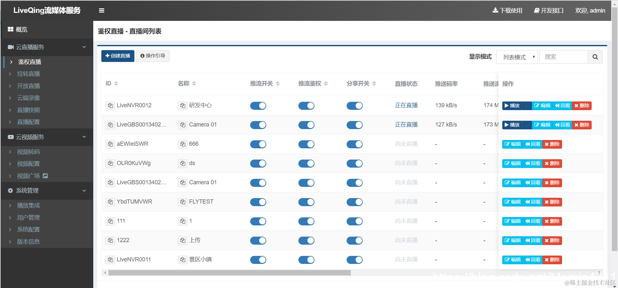Copy the YbdTUMVWR ID with its copy icon
The image size is (618, 288).
[110, 202]
